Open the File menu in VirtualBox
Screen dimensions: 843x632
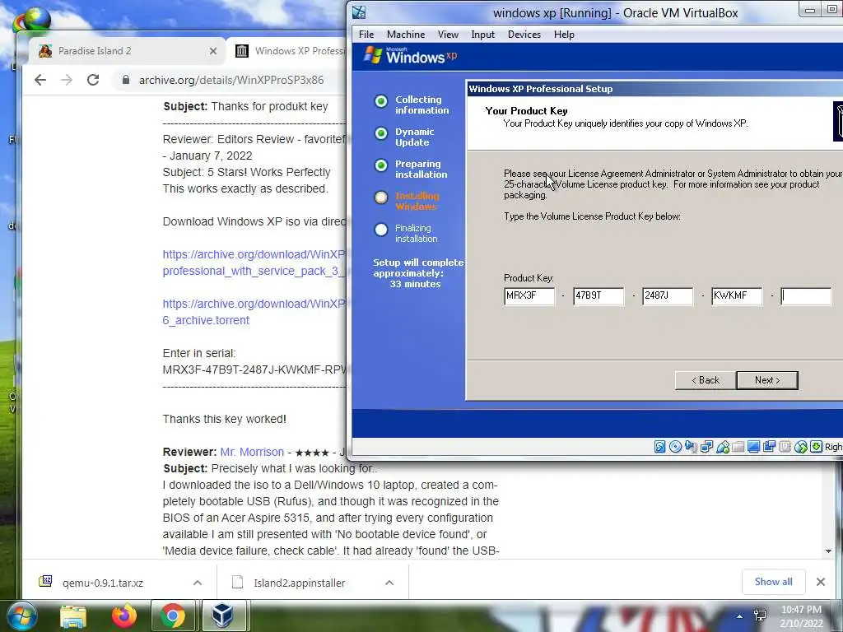(x=366, y=35)
